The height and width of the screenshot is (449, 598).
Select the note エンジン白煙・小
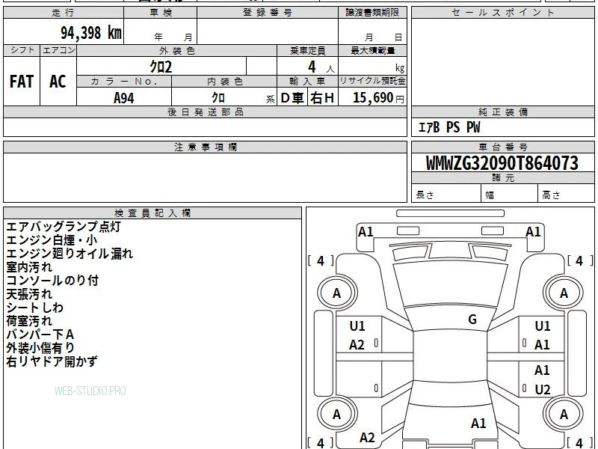coord(52,239)
